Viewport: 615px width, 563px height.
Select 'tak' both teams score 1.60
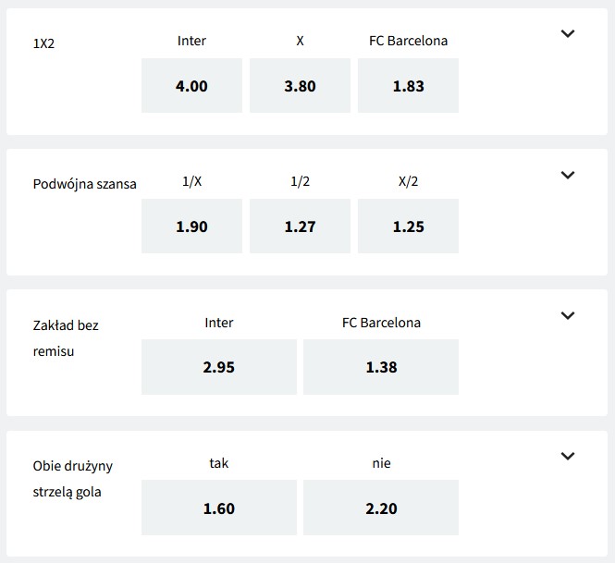click(x=219, y=508)
